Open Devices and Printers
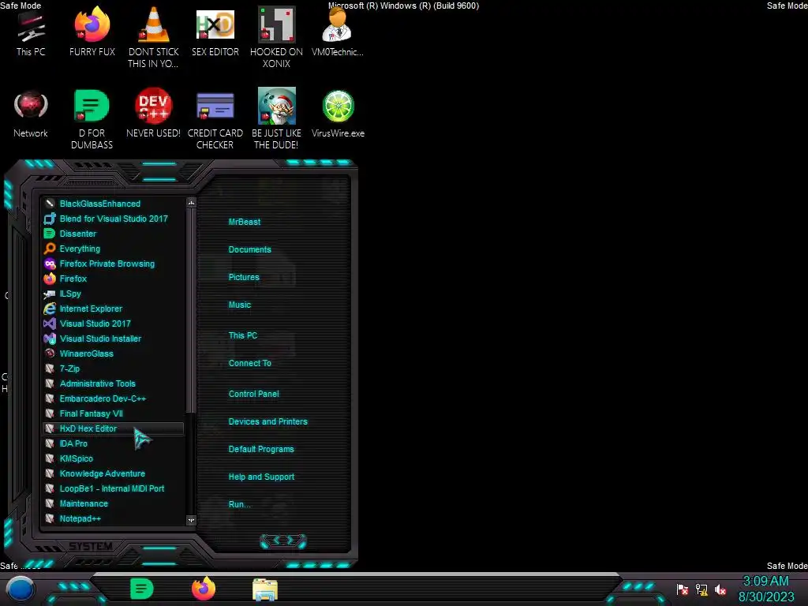This screenshot has width=808, height=606. point(268,421)
